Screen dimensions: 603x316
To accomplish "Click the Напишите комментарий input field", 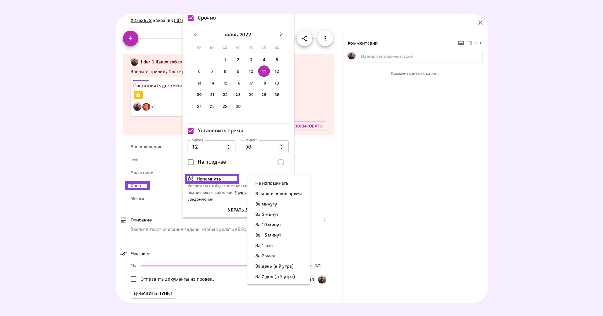I will coord(420,56).
